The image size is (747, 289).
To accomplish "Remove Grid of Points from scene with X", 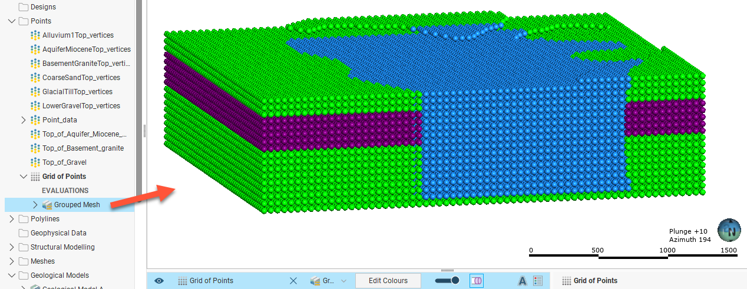I will coord(293,281).
